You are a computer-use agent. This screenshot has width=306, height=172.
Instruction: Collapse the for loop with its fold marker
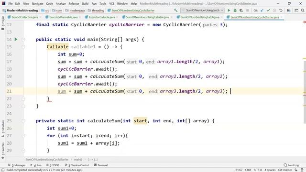click(23, 136)
